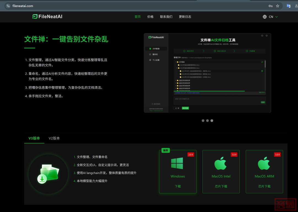This screenshot has height=212, width=298.
Task: Click the CN language label
Action: [271, 17]
